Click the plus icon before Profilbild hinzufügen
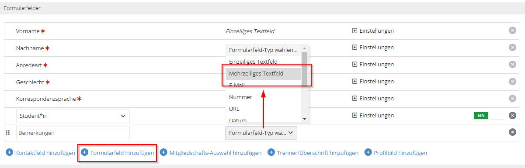Viewport: 525px width, 168px height. click(368, 152)
